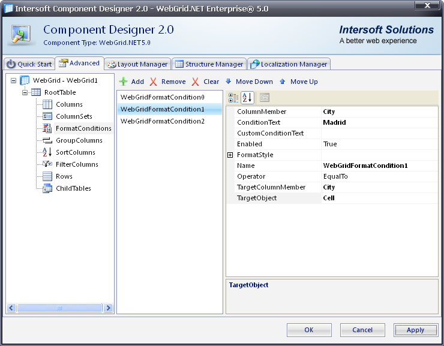Collapse the RootTable tree node

point(25,92)
